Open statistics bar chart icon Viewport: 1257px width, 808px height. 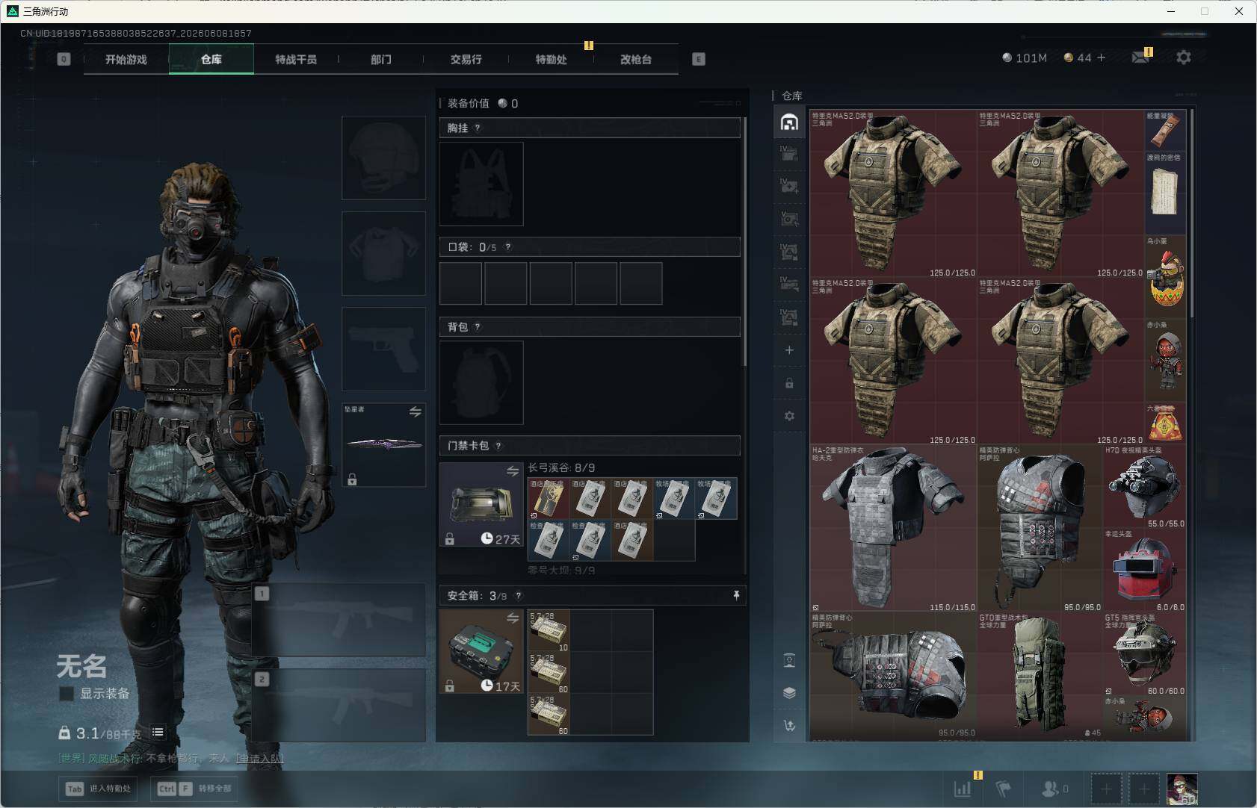tap(963, 788)
